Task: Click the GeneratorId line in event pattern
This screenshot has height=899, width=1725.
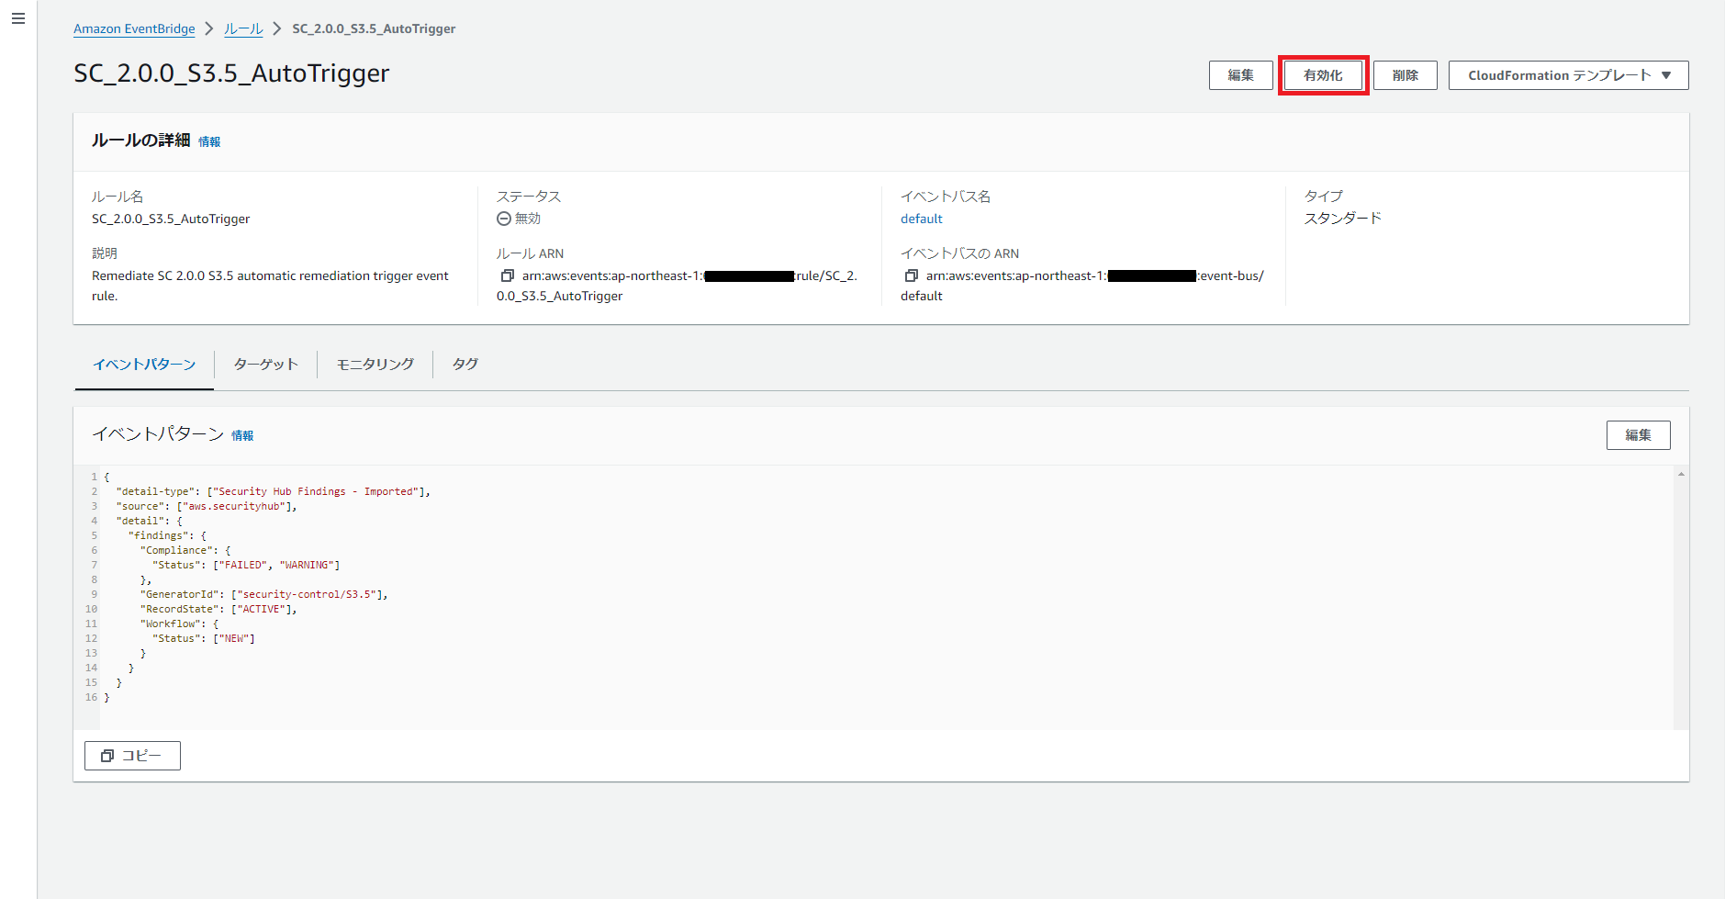Action: point(264,594)
